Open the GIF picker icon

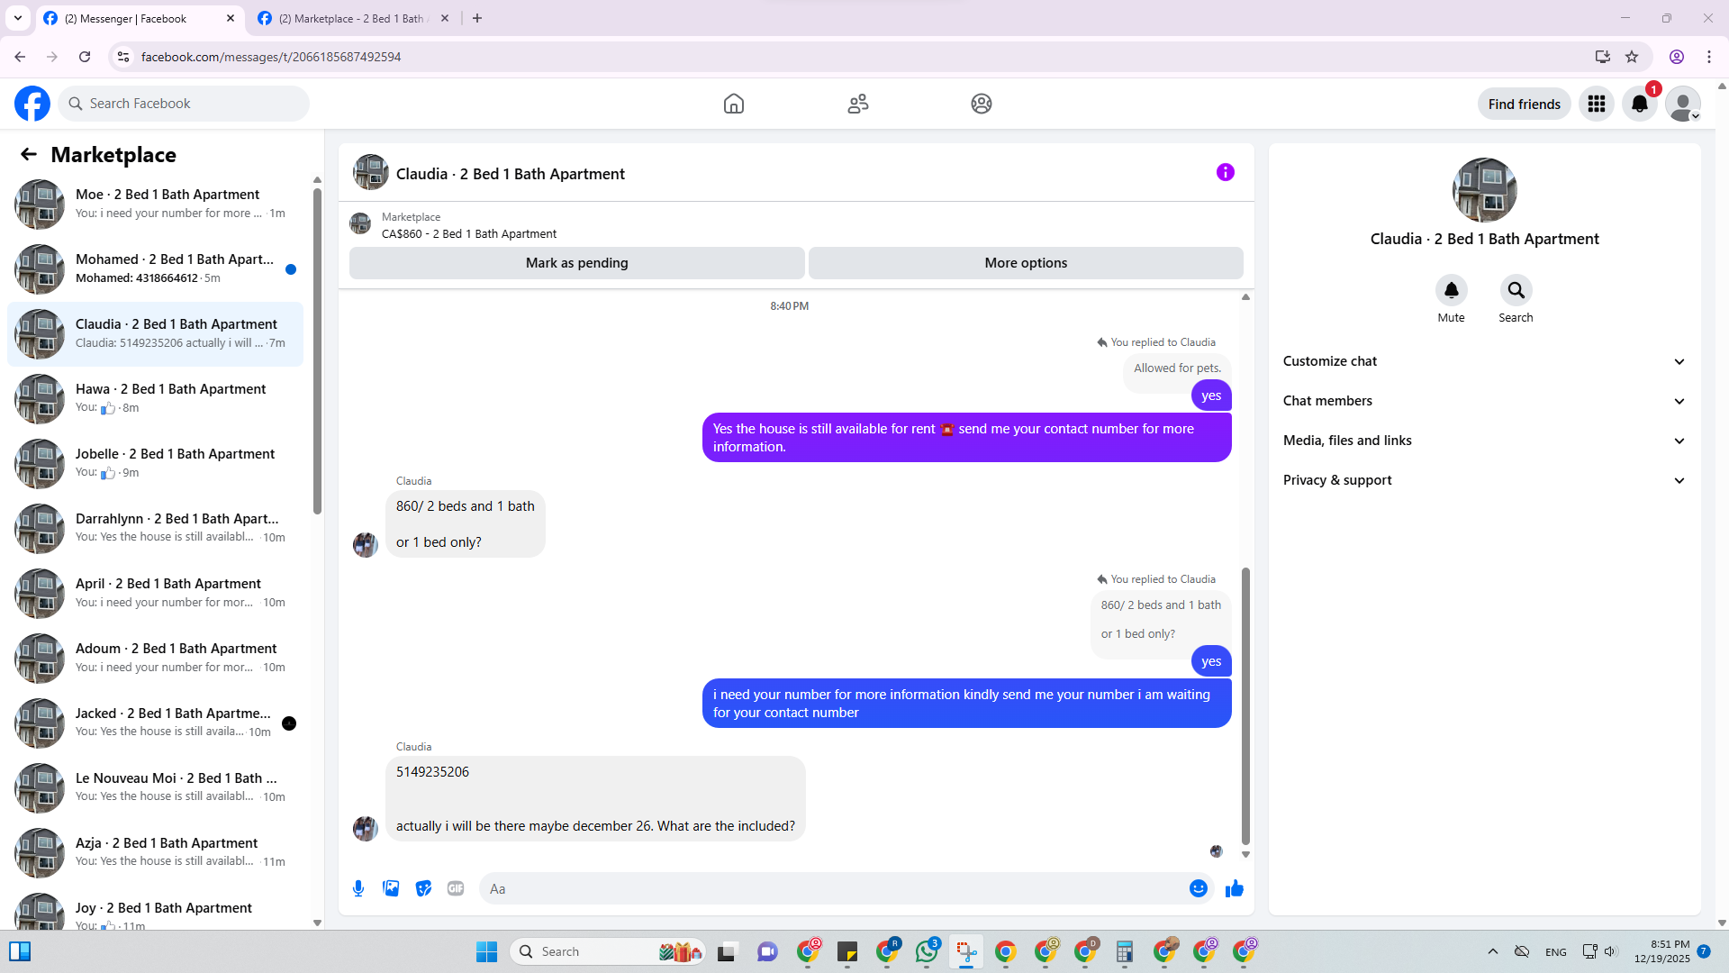pyautogui.click(x=456, y=888)
